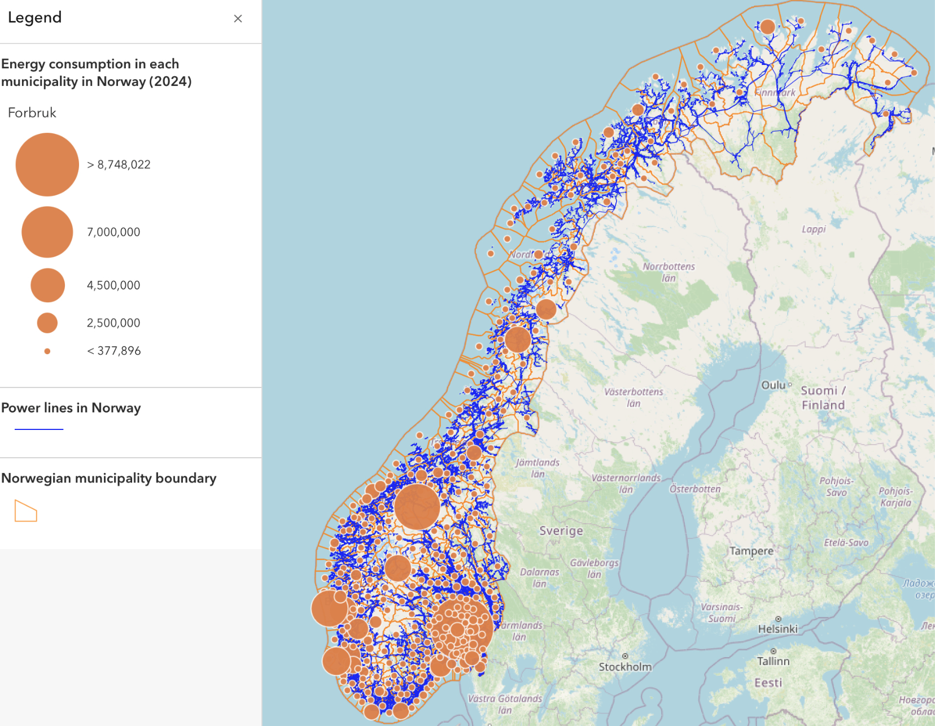Select the Energy consumption layer title

coord(97,72)
